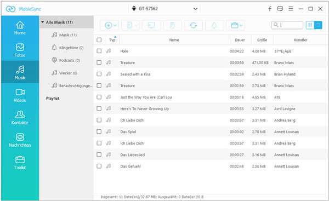Sort by the Dauer column header
Screen dimensions: 329x201
240,40
